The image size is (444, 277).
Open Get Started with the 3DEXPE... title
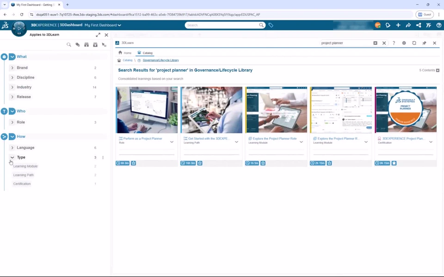coord(209,138)
